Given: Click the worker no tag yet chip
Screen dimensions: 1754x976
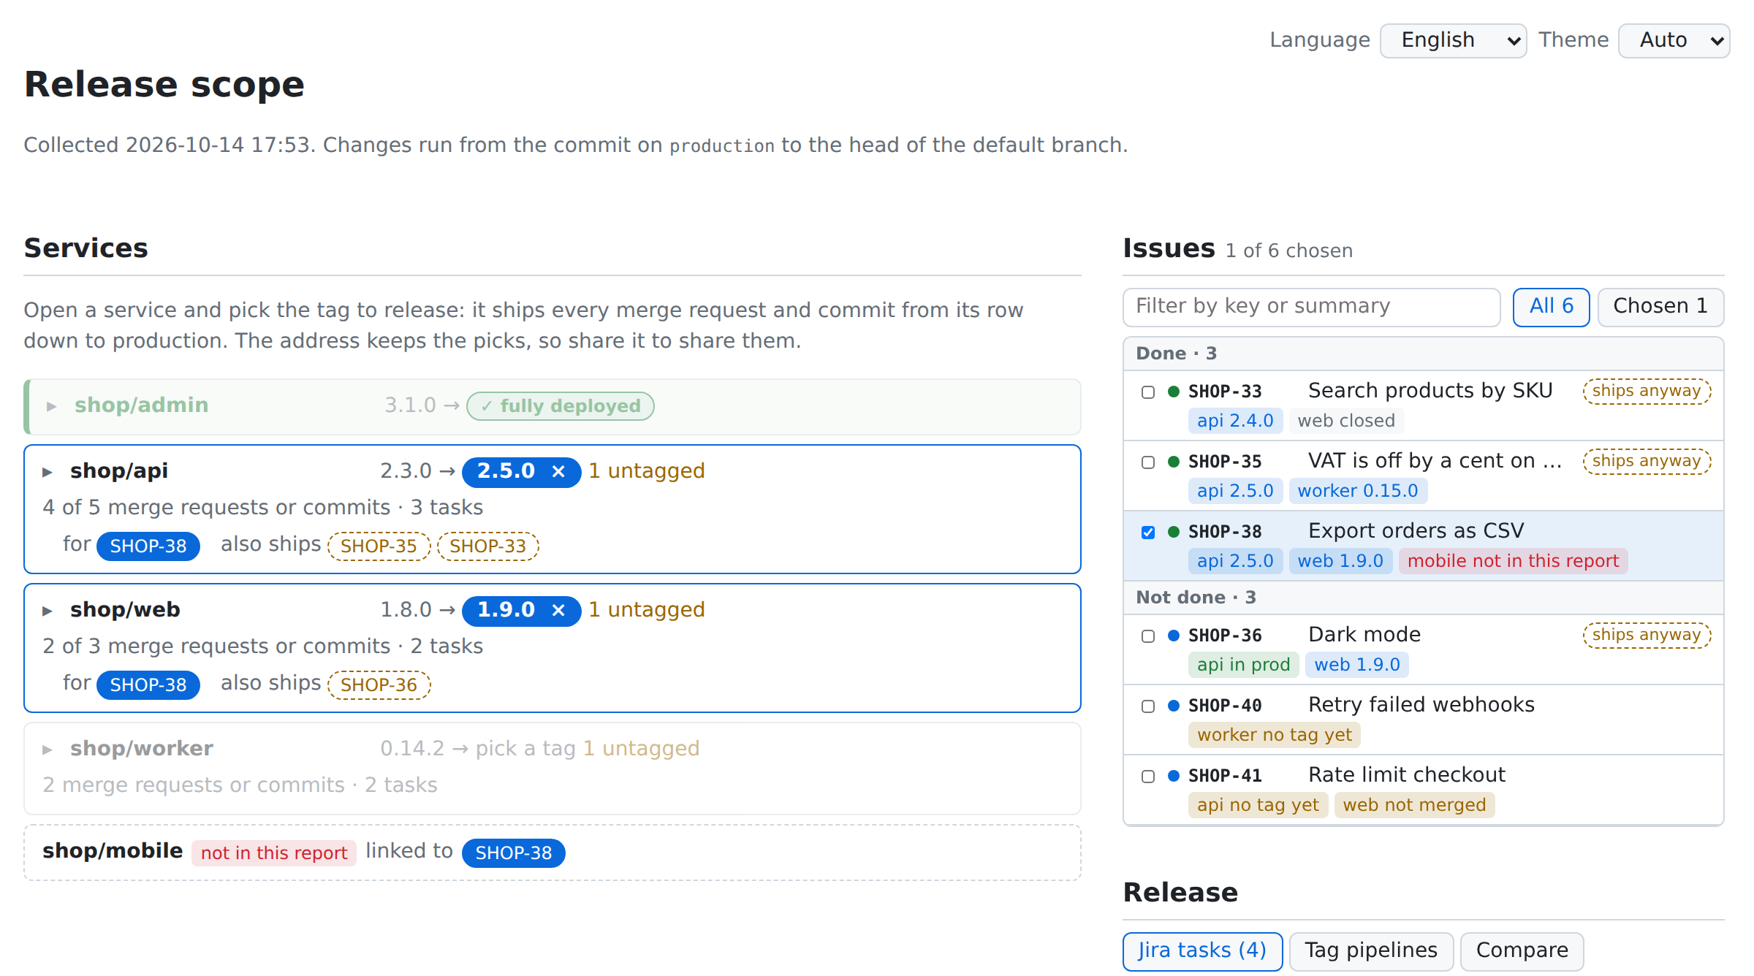Looking at the screenshot, I should 1275,735.
